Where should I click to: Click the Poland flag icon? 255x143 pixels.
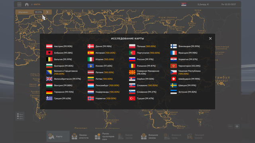tap(132, 46)
